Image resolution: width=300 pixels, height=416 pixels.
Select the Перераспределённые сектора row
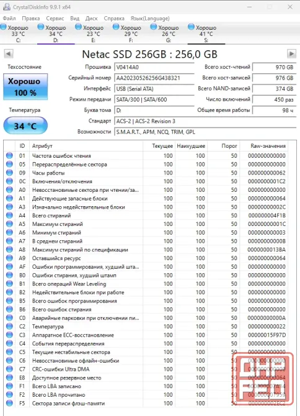tap(146, 164)
